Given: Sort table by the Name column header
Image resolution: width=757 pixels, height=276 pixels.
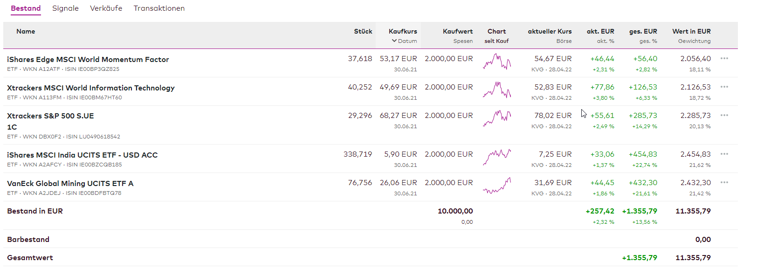Looking at the screenshot, I should 26,32.
